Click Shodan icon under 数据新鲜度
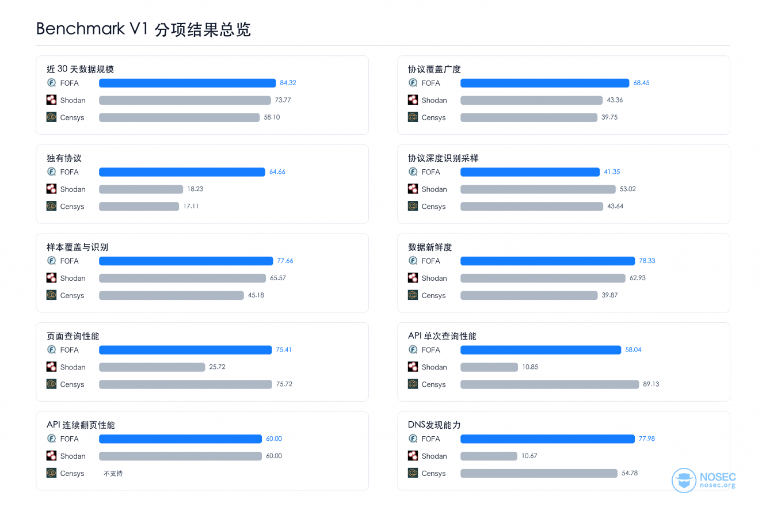 [x=413, y=278]
